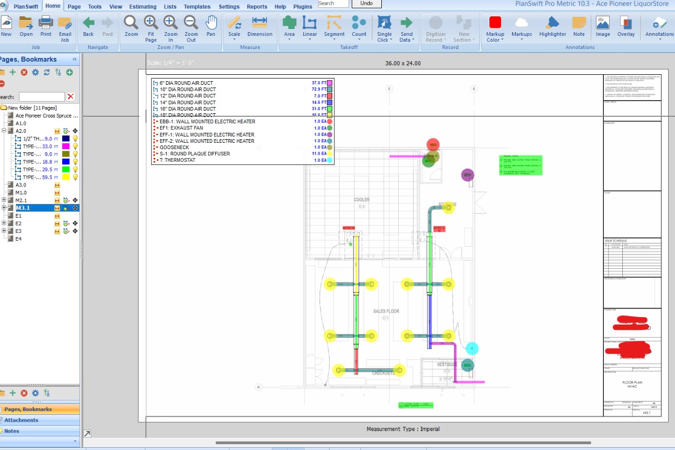Toggle lightbulb for the 18.8 FT item

pos(75,162)
